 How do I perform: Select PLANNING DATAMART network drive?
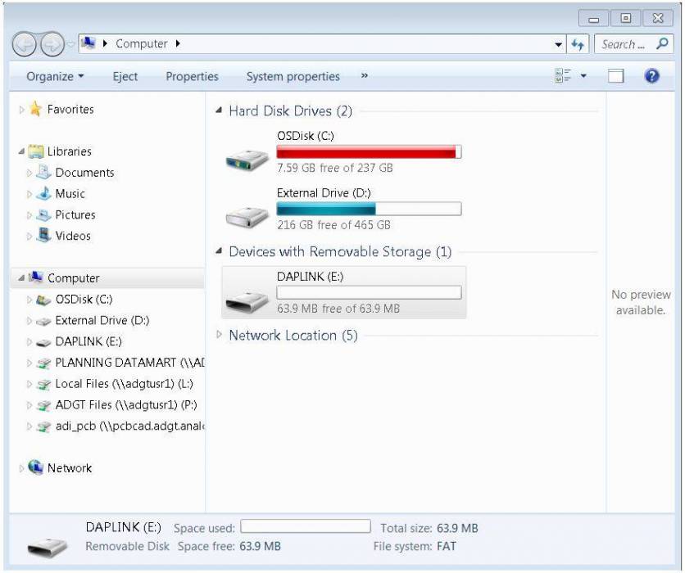click(129, 363)
